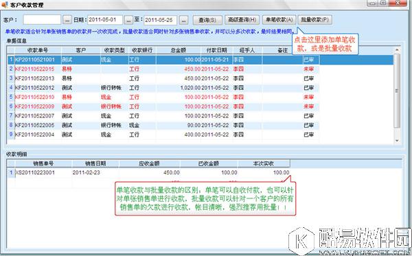412x256 pixels.
Task: Sort by 已收金额 column header
Action: (209, 163)
